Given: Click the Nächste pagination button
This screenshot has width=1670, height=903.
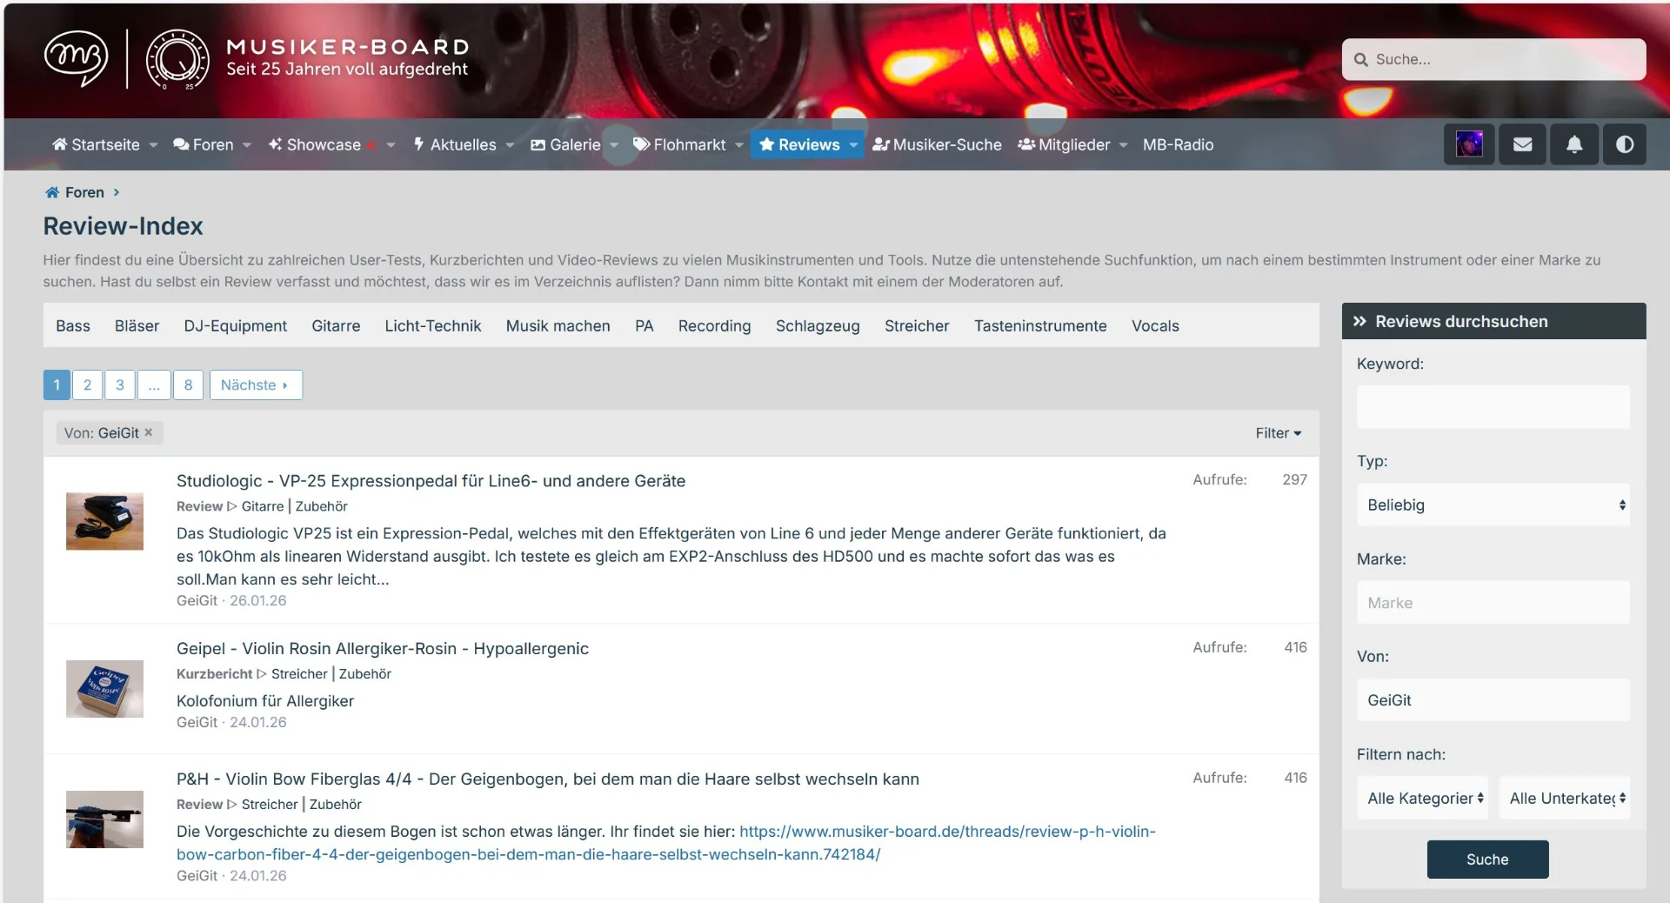Looking at the screenshot, I should coord(256,385).
